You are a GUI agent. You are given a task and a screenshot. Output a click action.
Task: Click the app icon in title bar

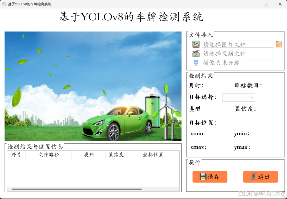tap(4, 4)
